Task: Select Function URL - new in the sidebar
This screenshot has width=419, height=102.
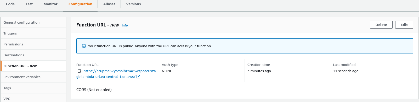Action: click(x=33, y=66)
